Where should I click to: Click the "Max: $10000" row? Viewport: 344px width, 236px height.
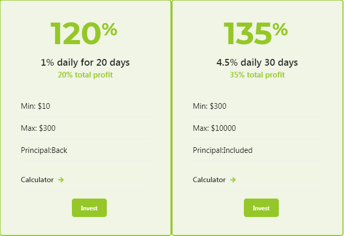point(257,128)
